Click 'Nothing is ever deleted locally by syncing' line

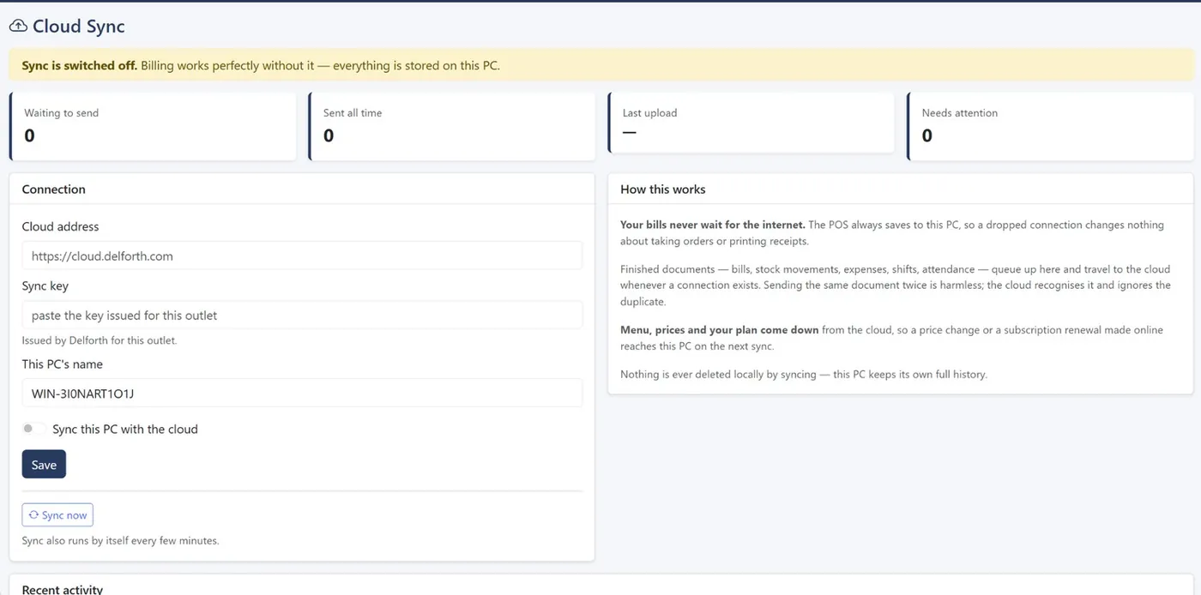pyautogui.click(x=804, y=375)
